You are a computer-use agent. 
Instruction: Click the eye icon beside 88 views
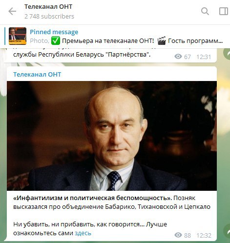click(178, 235)
